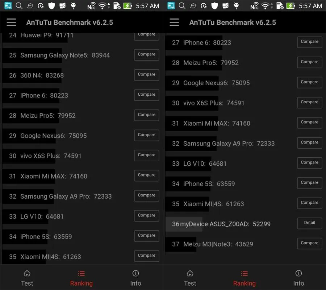Tap Info exclamation icon on left screen
Image resolution: width=326 pixels, height=290 pixels.
coord(135,273)
